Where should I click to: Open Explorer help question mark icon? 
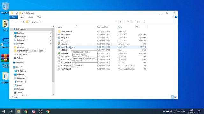176,17
